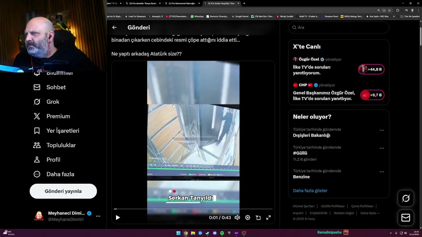
Task: Open Hizmet Şartları footer link
Action: pyautogui.click(x=304, y=206)
